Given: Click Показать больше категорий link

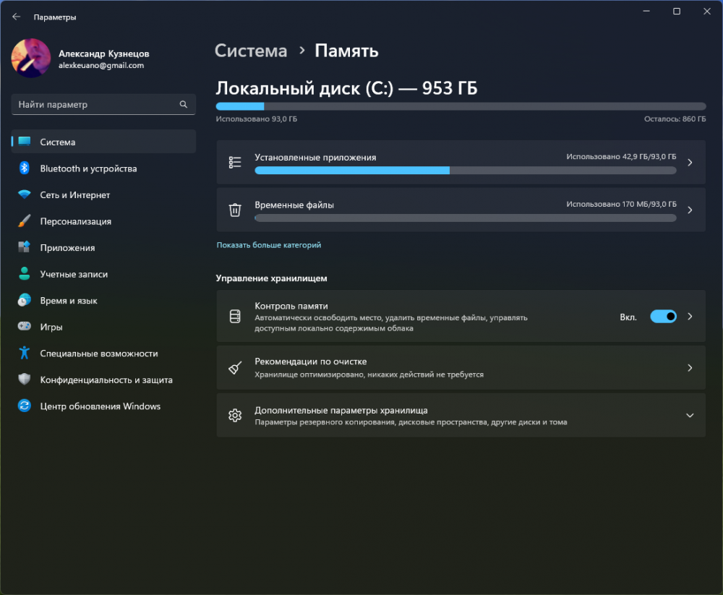Looking at the screenshot, I should pos(269,245).
